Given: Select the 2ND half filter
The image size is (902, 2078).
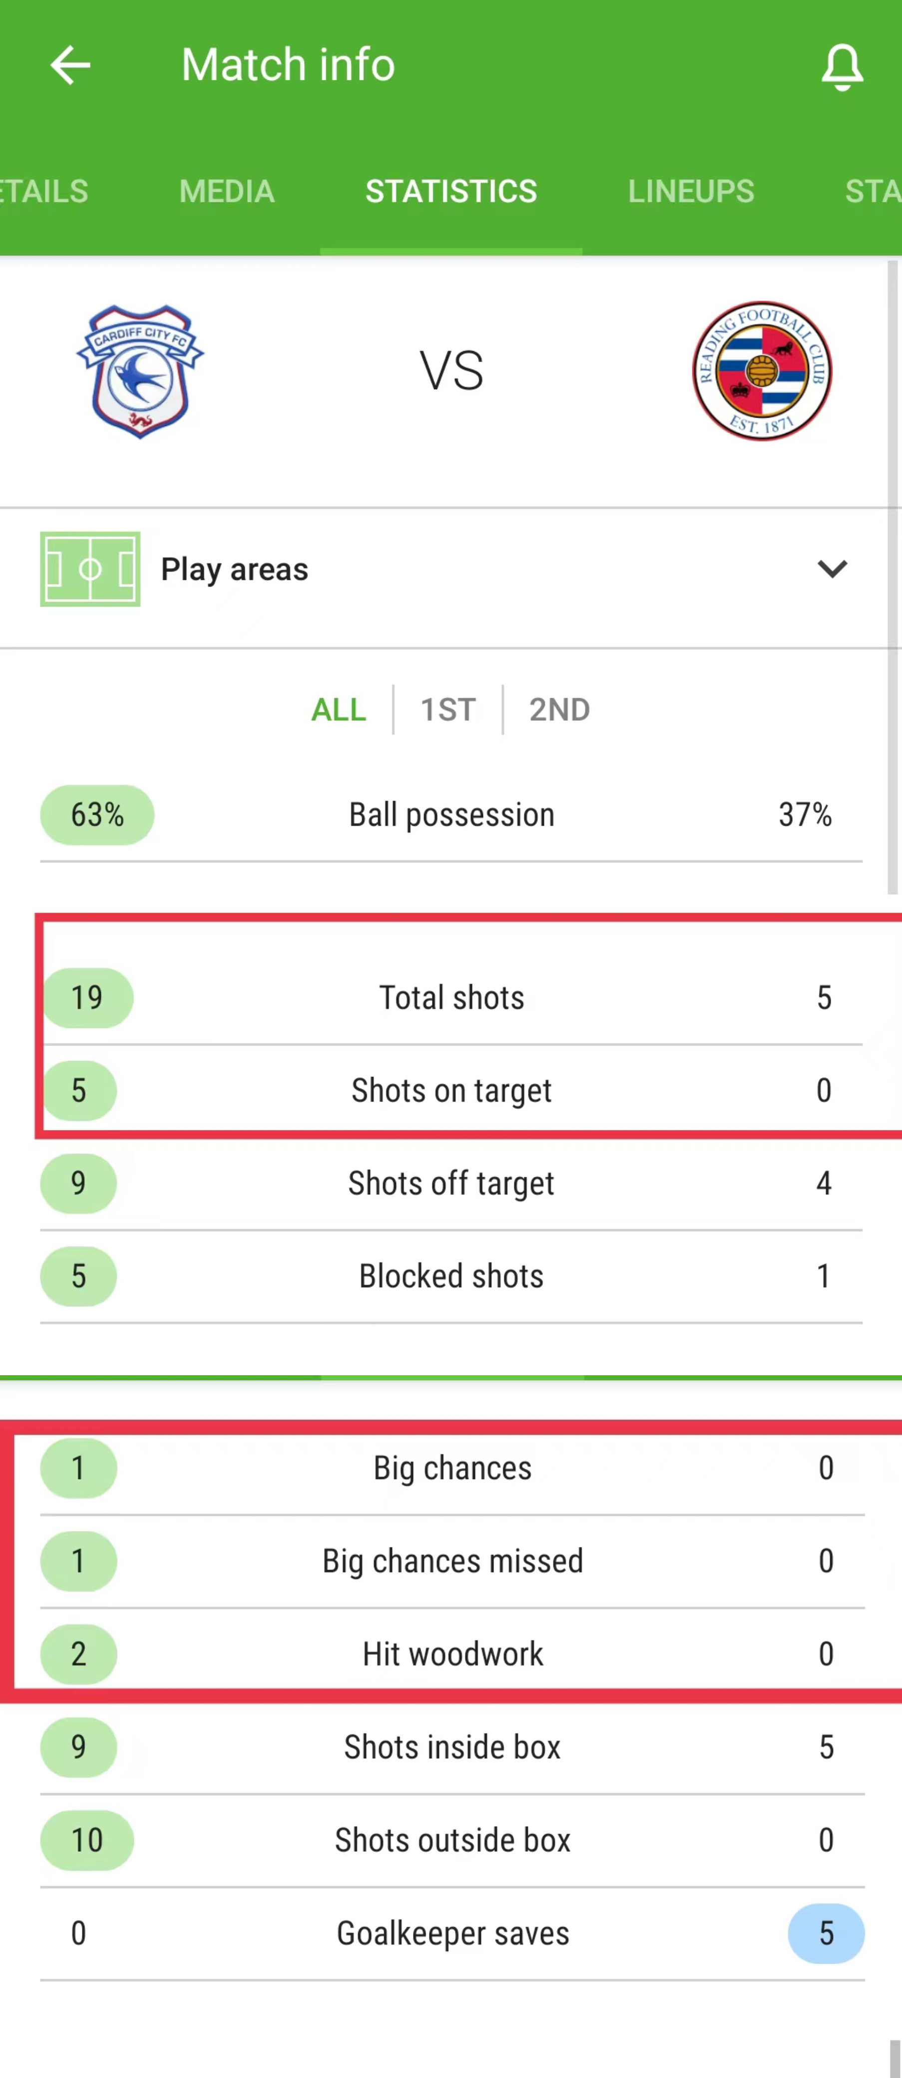Looking at the screenshot, I should [x=559, y=710].
